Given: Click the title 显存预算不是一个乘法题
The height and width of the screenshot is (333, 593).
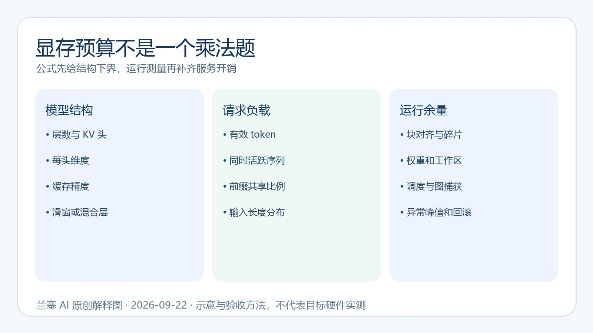Looking at the screenshot, I should (x=145, y=48).
